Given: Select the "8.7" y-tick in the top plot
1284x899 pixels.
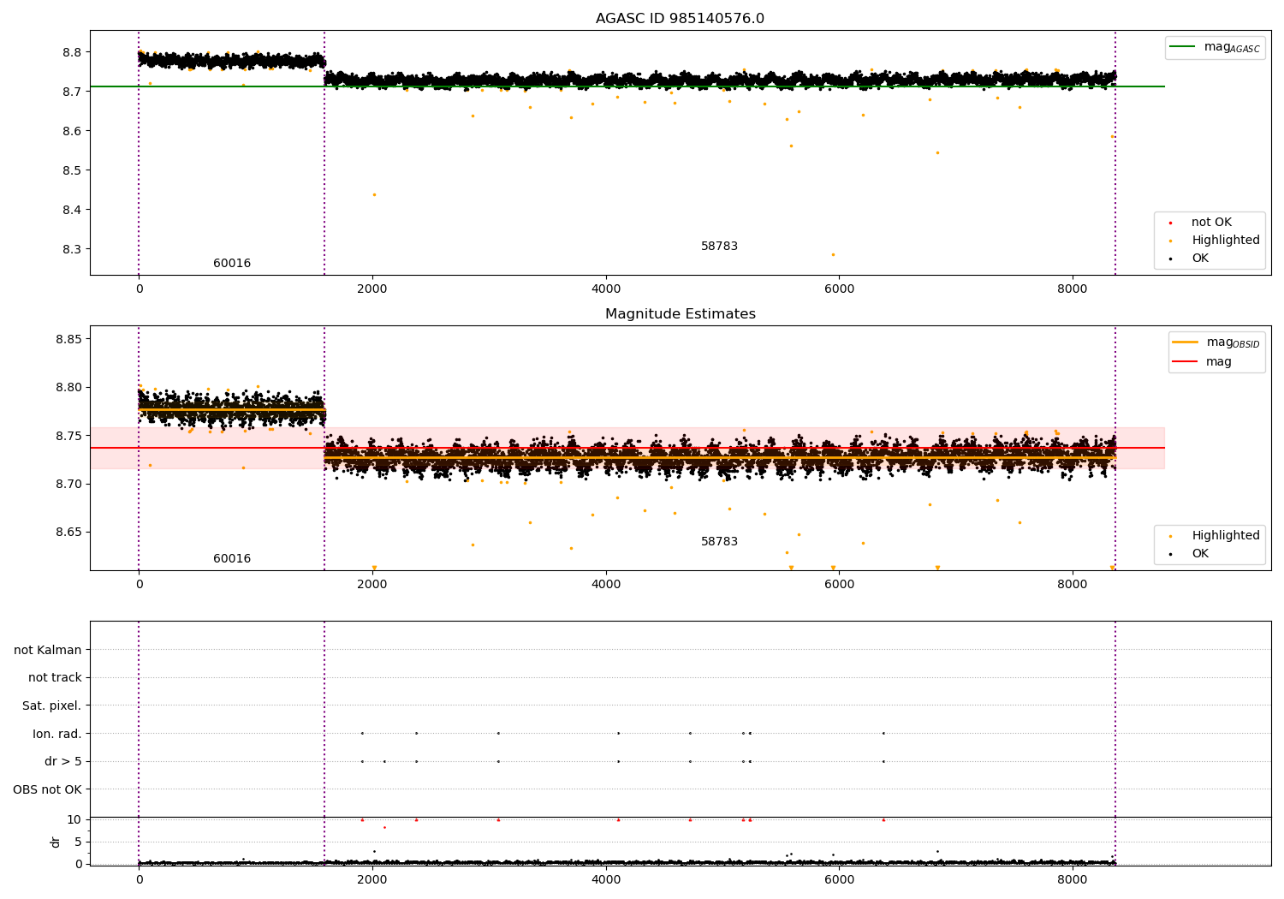Looking at the screenshot, I should (72, 92).
